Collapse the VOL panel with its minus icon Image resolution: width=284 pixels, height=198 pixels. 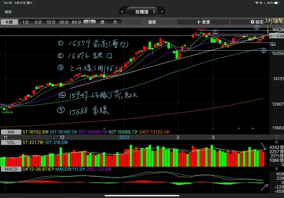tap(276, 142)
